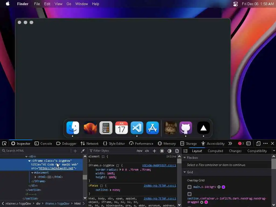Change the pink section.container grid color
Screen dimensions: 276x207
coord(206,202)
